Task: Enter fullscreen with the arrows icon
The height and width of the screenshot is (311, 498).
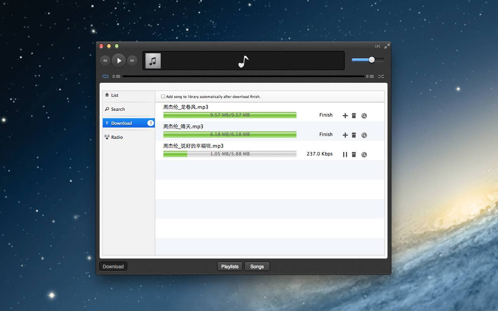Action: click(x=387, y=46)
